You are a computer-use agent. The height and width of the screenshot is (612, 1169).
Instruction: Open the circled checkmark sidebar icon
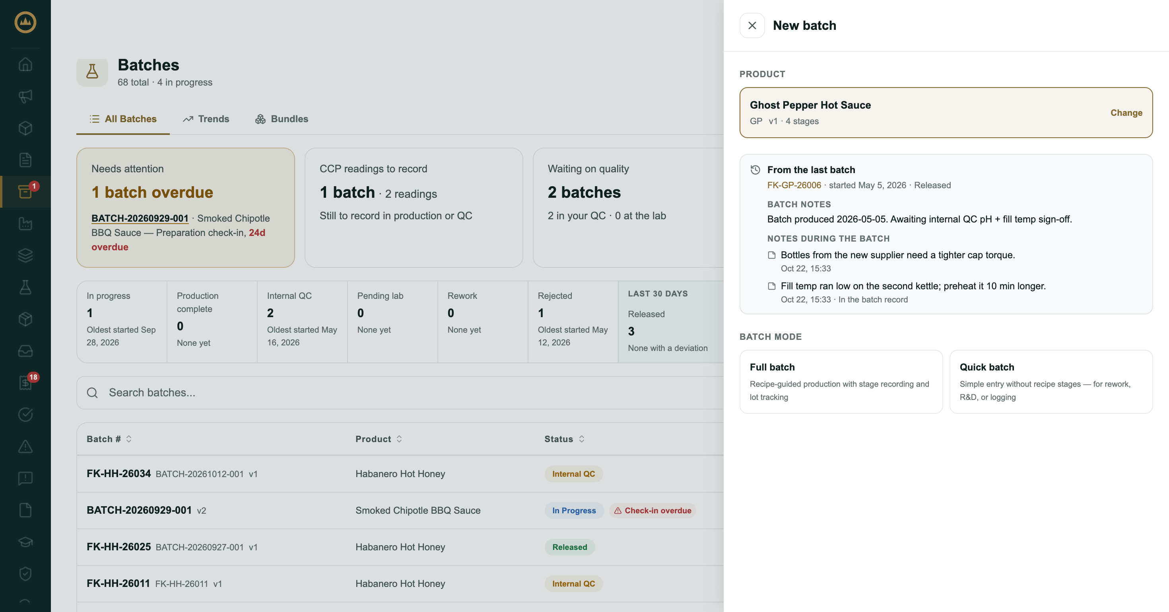(25, 415)
